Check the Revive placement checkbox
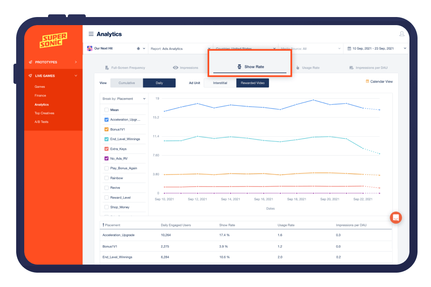Viewport: 431px width, 287px height. point(106,188)
